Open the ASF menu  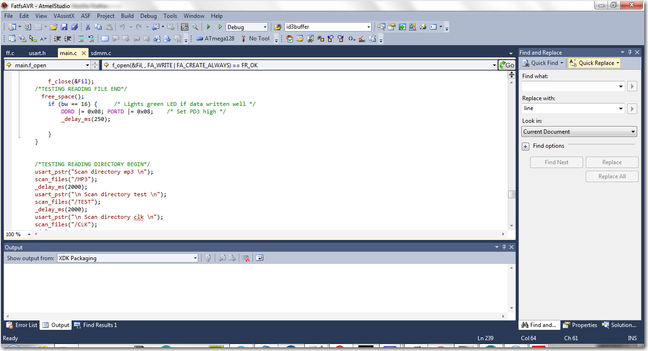86,16
